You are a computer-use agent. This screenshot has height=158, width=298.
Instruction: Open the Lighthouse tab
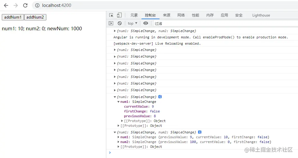[x=261, y=15]
